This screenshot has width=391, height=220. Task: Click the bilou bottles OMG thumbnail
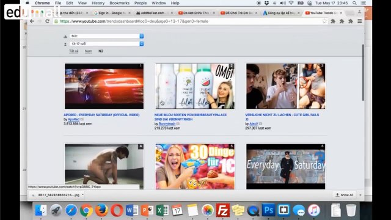[195, 86]
